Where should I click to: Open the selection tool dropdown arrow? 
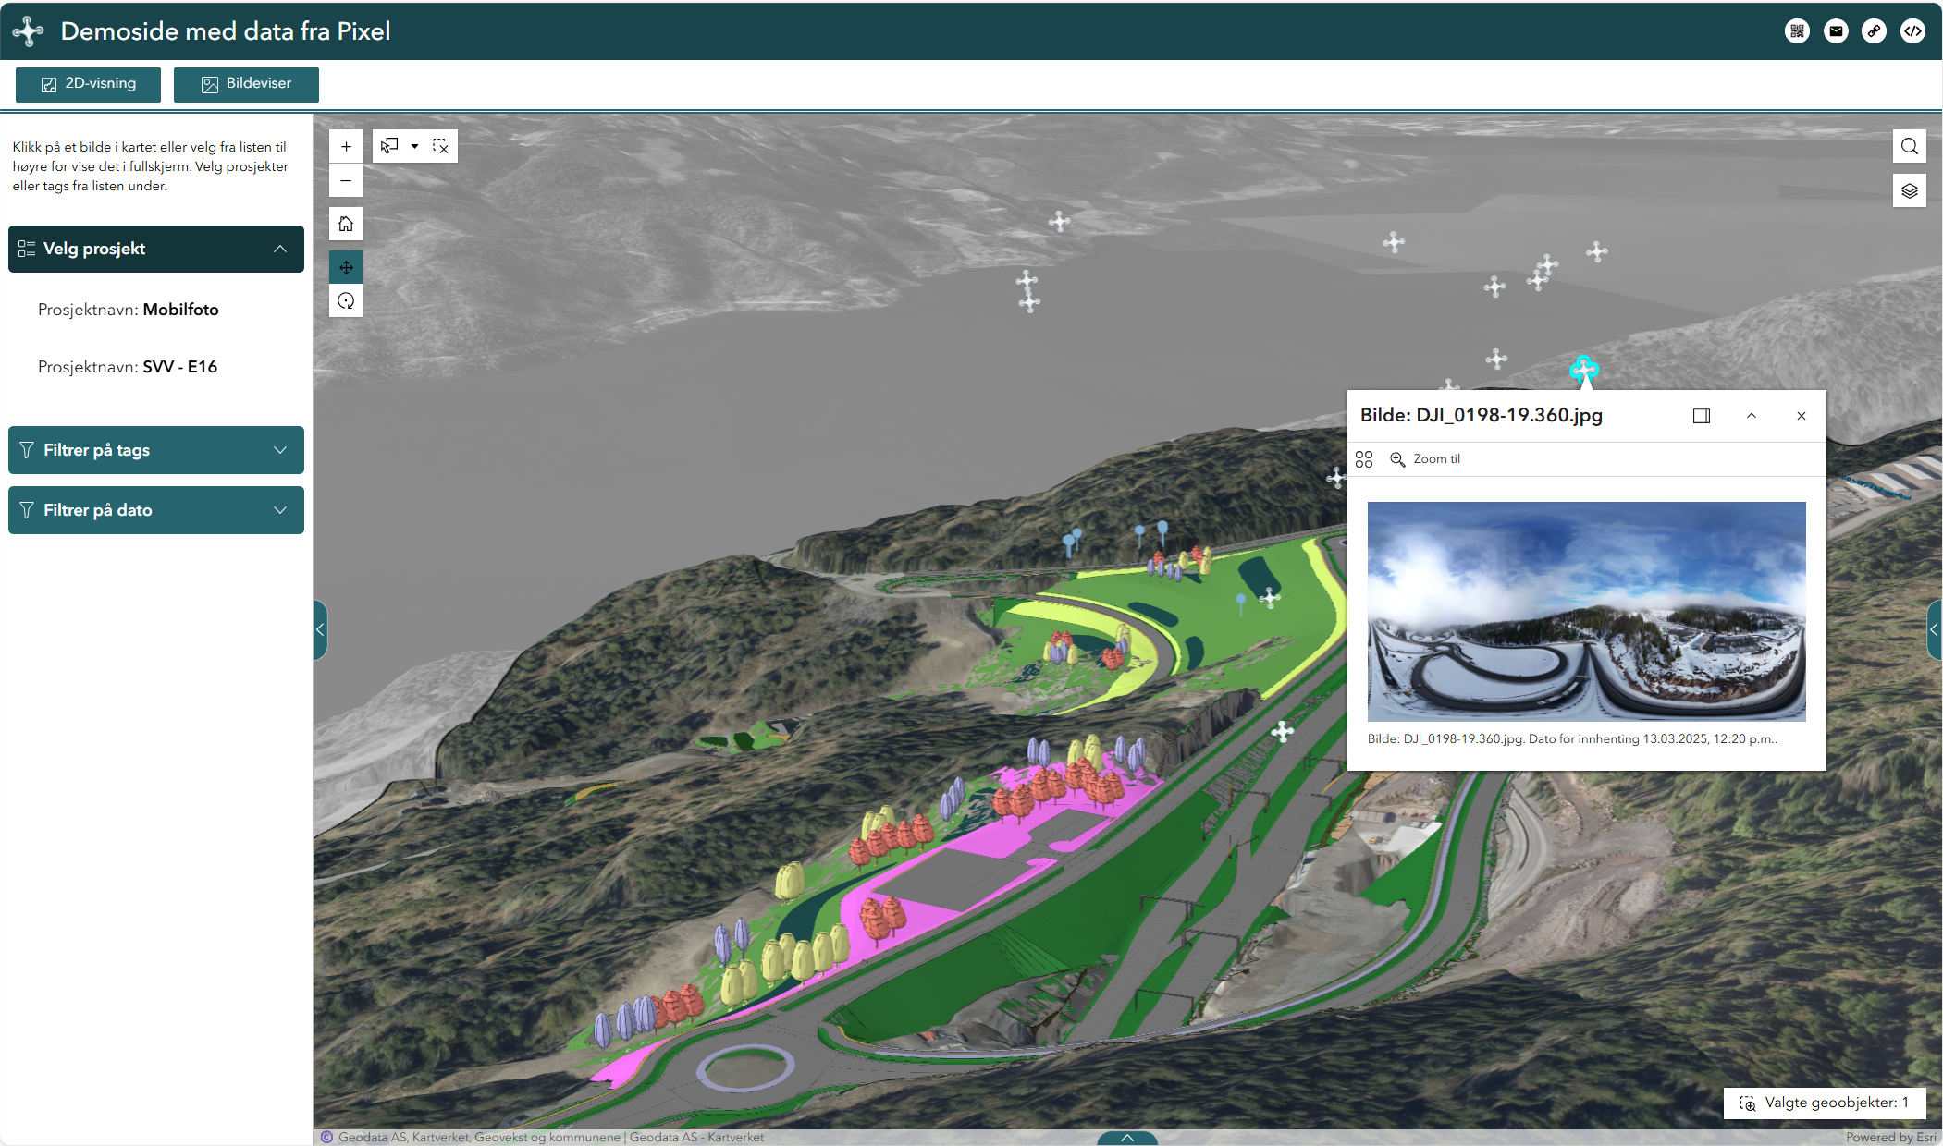point(414,146)
